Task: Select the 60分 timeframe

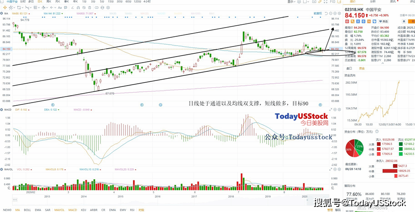Action: click(x=128, y=1)
